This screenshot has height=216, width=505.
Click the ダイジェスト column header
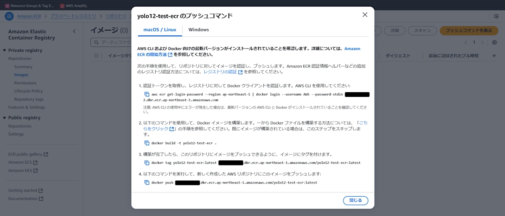pyautogui.click(x=398, y=56)
